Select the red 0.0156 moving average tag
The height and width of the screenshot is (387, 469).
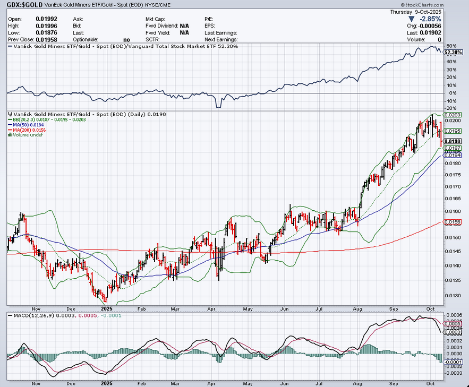pos(452,222)
